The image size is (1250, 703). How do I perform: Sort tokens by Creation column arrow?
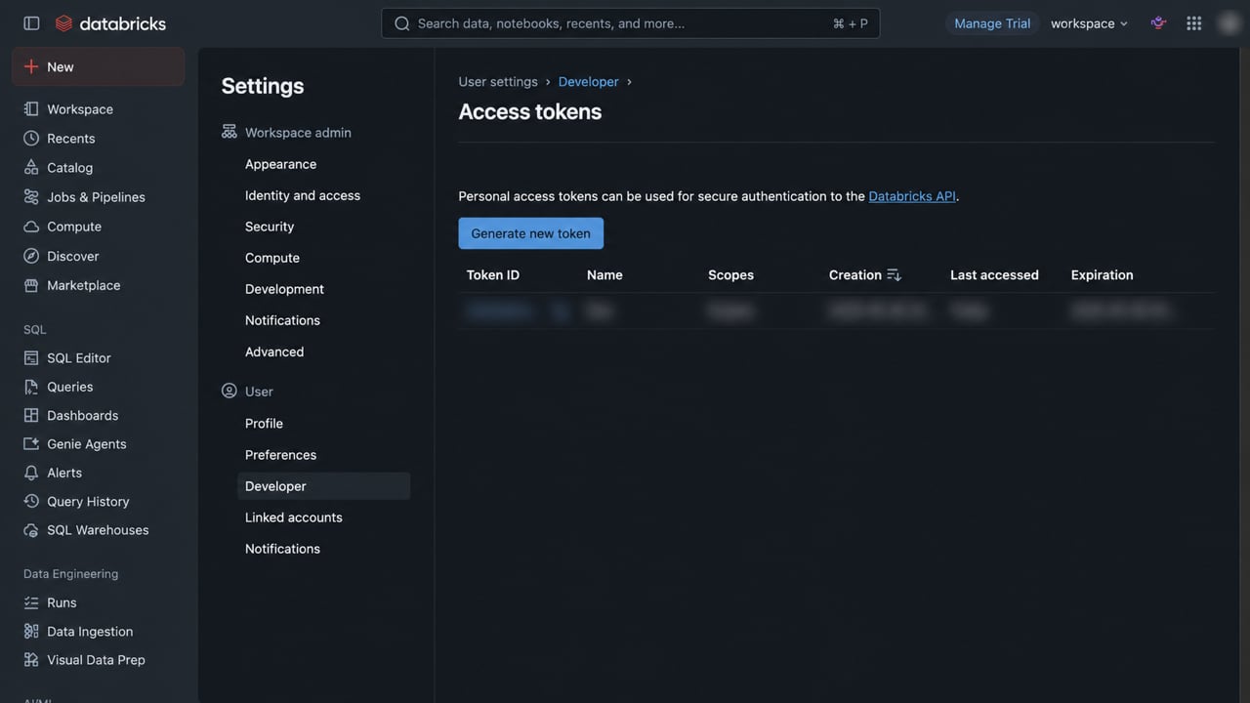pos(894,275)
